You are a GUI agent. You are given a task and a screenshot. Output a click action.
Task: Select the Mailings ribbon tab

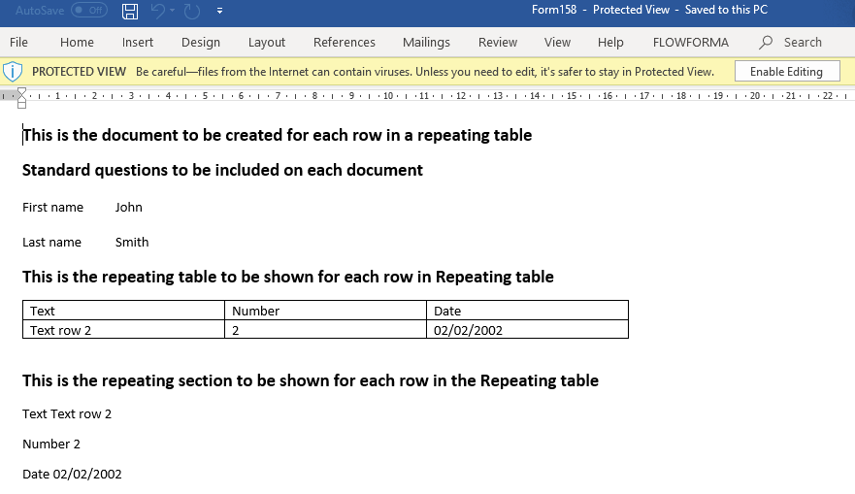[426, 42]
